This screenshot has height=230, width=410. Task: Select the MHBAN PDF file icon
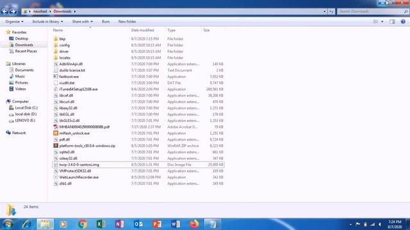point(56,126)
